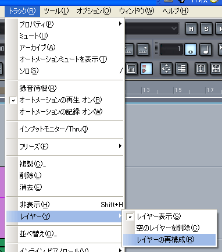
Task: Expand the フリーズ(F) submenu
Action: pyautogui.click(x=65, y=147)
